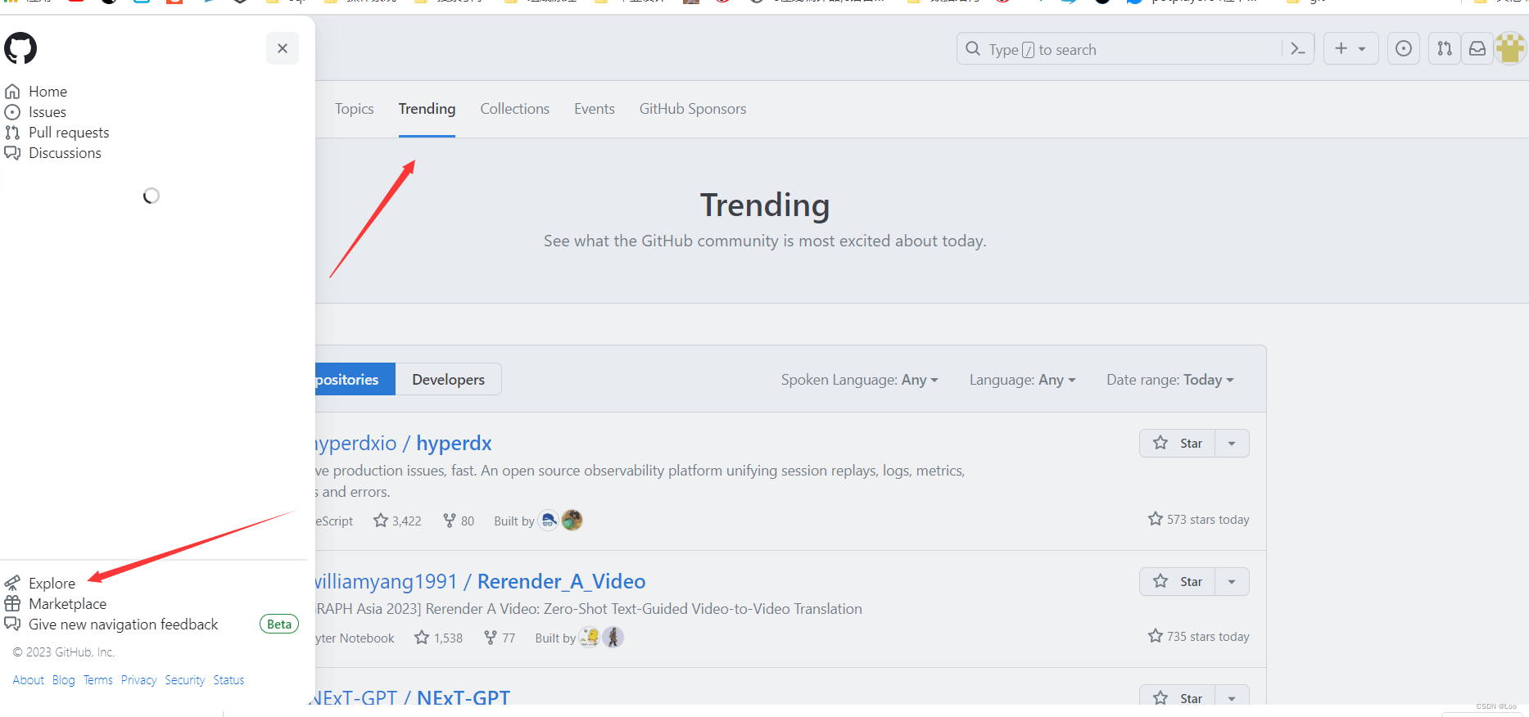This screenshot has width=1529, height=717.
Task: Expand the Language: Any filter
Action: pyautogui.click(x=1023, y=380)
